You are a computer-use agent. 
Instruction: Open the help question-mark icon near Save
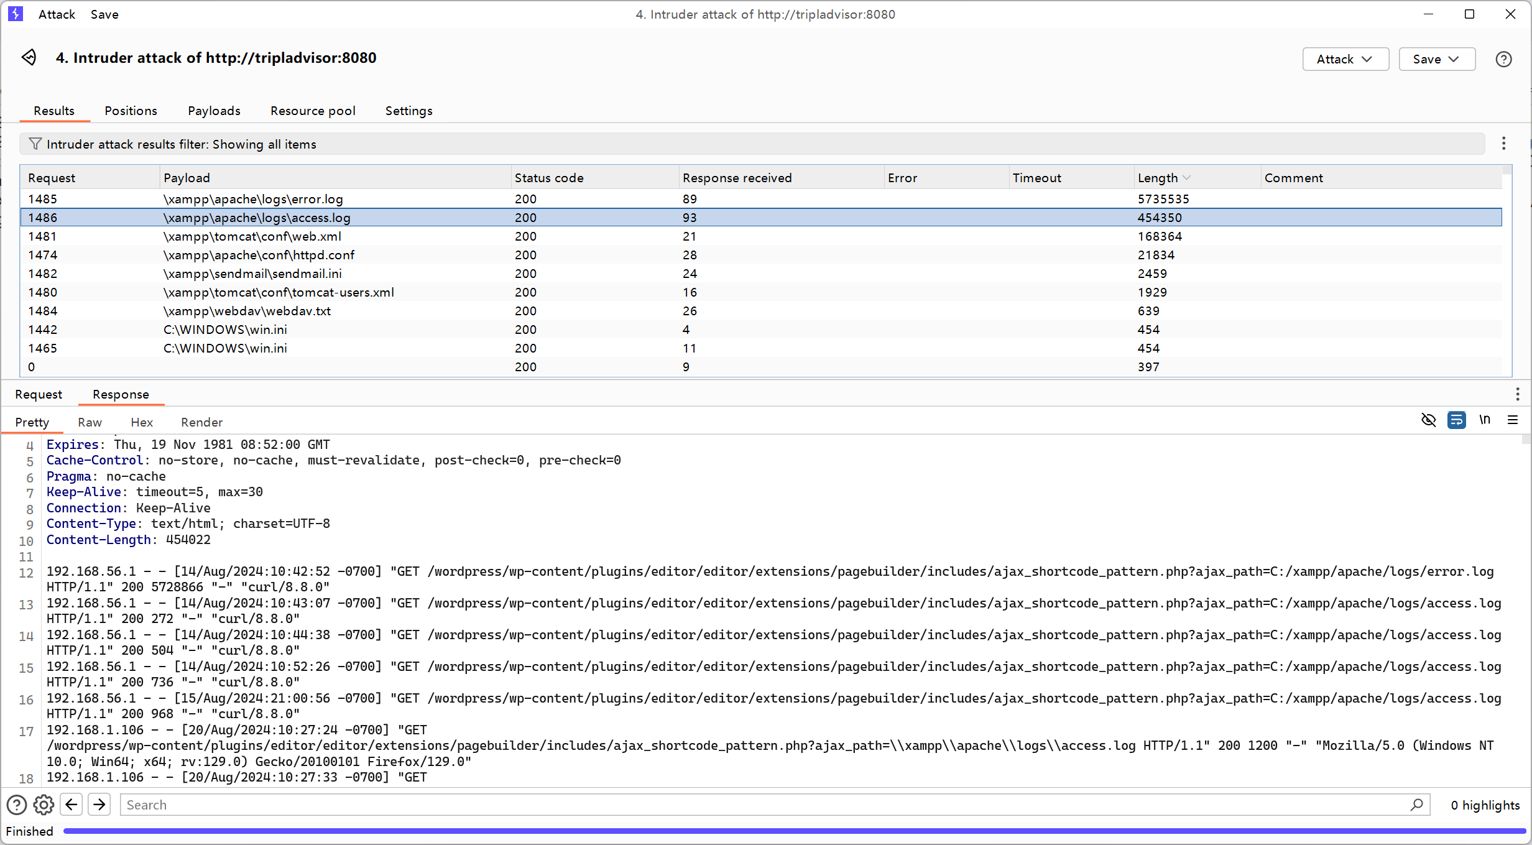coord(1503,59)
